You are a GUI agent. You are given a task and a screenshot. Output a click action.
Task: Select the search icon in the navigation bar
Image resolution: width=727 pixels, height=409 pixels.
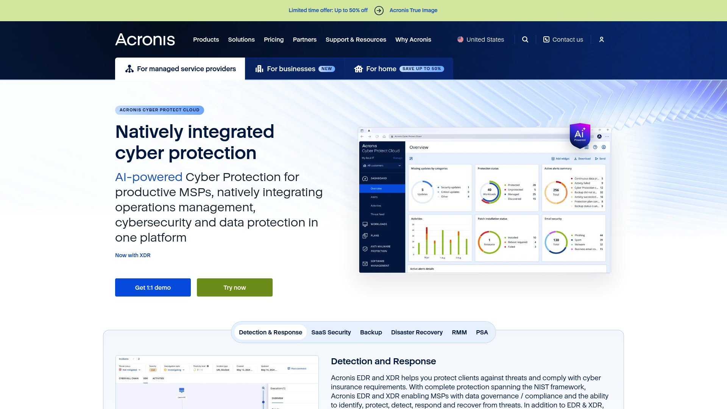[x=525, y=39]
